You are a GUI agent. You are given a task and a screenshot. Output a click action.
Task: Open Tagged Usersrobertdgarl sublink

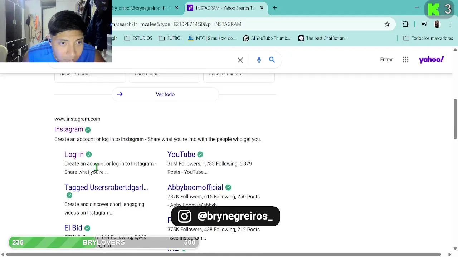tap(106, 187)
